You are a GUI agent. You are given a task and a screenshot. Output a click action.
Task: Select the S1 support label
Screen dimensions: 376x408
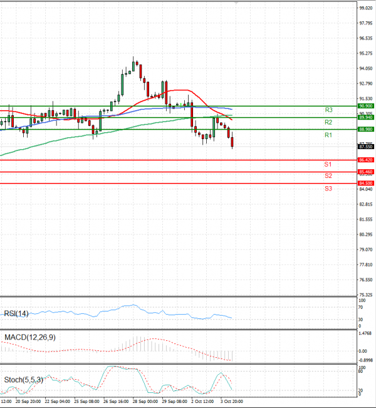click(x=328, y=164)
